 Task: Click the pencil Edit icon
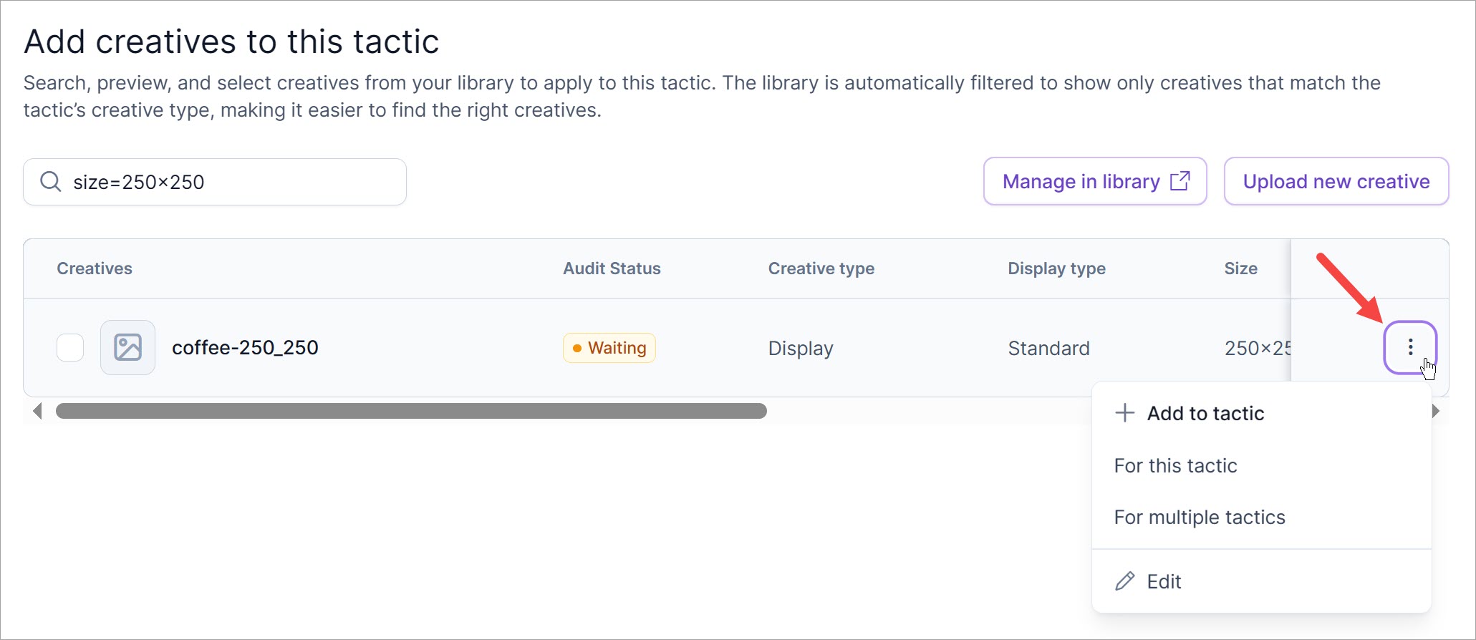1124,581
